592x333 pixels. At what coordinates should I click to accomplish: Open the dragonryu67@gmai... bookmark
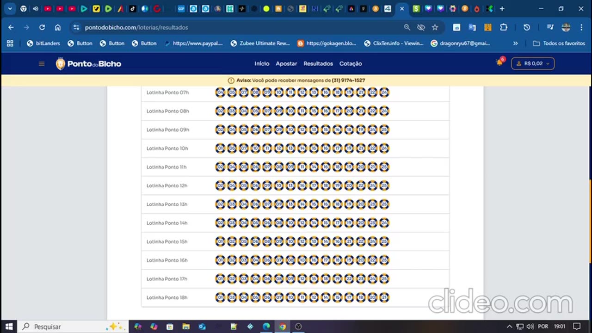click(x=461, y=43)
